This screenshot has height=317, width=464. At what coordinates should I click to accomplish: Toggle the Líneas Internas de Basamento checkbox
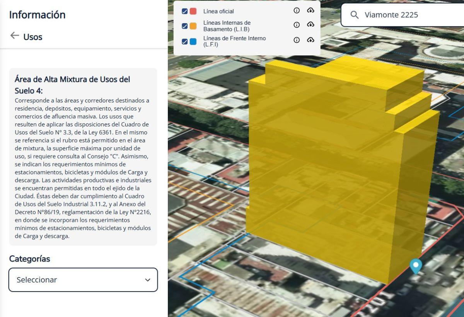185,26
